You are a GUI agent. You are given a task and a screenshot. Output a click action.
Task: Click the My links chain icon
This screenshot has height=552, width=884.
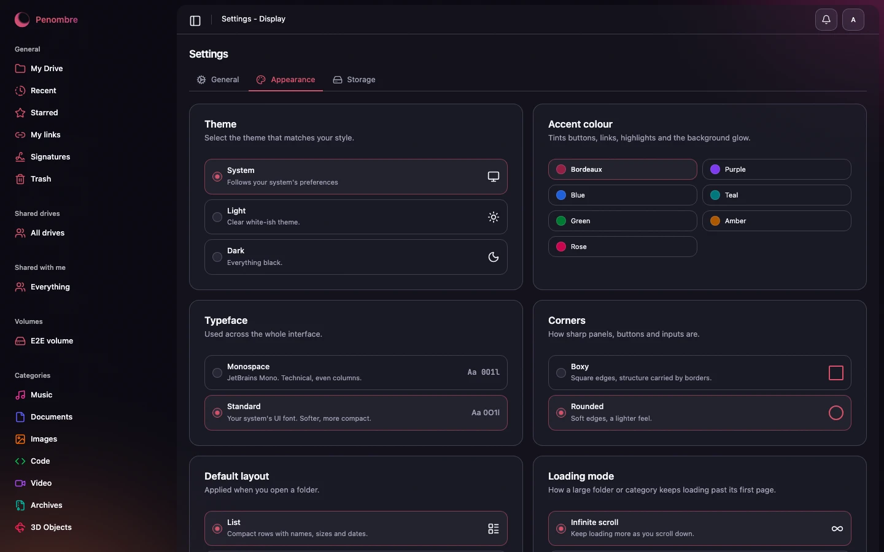(20, 135)
